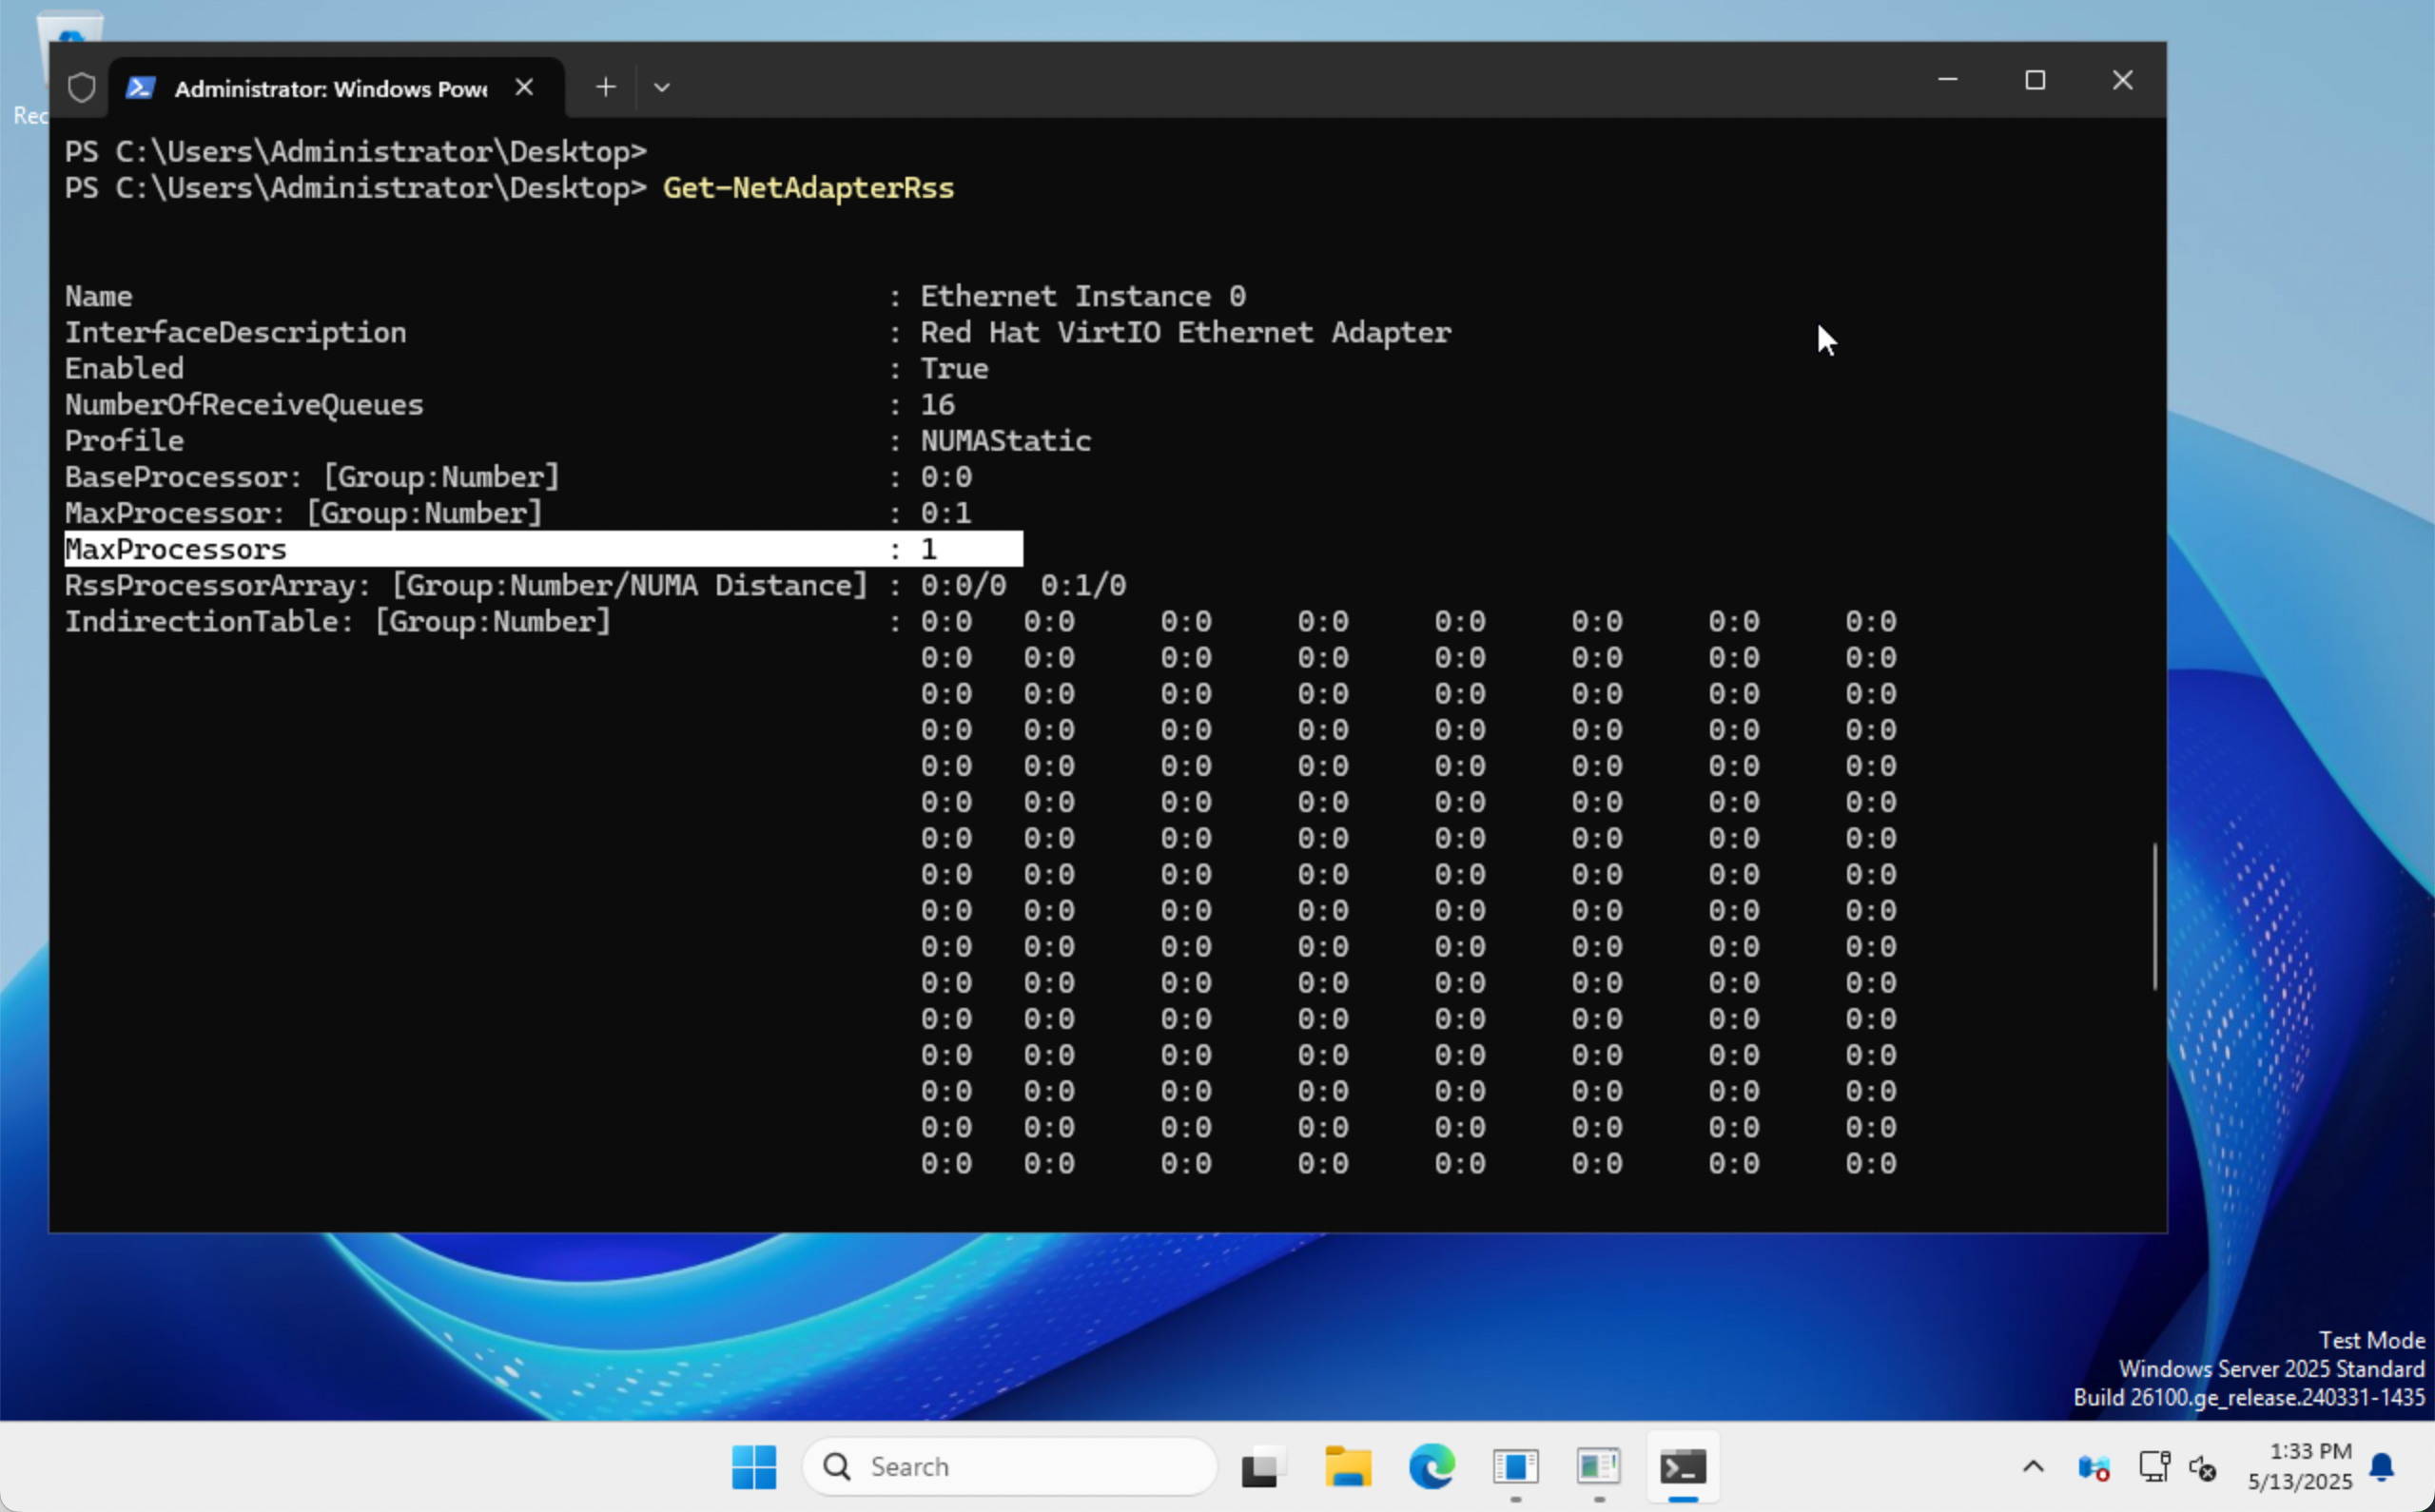This screenshot has width=2435, height=1512.
Task: Launch File Explorer from taskbar
Action: coord(1347,1466)
